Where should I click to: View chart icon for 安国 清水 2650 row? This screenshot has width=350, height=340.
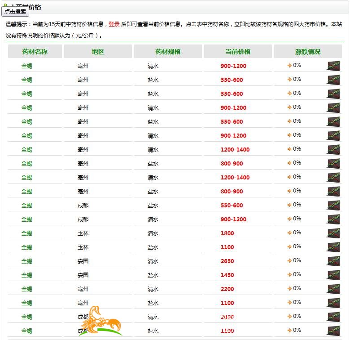[x=333, y=261]
